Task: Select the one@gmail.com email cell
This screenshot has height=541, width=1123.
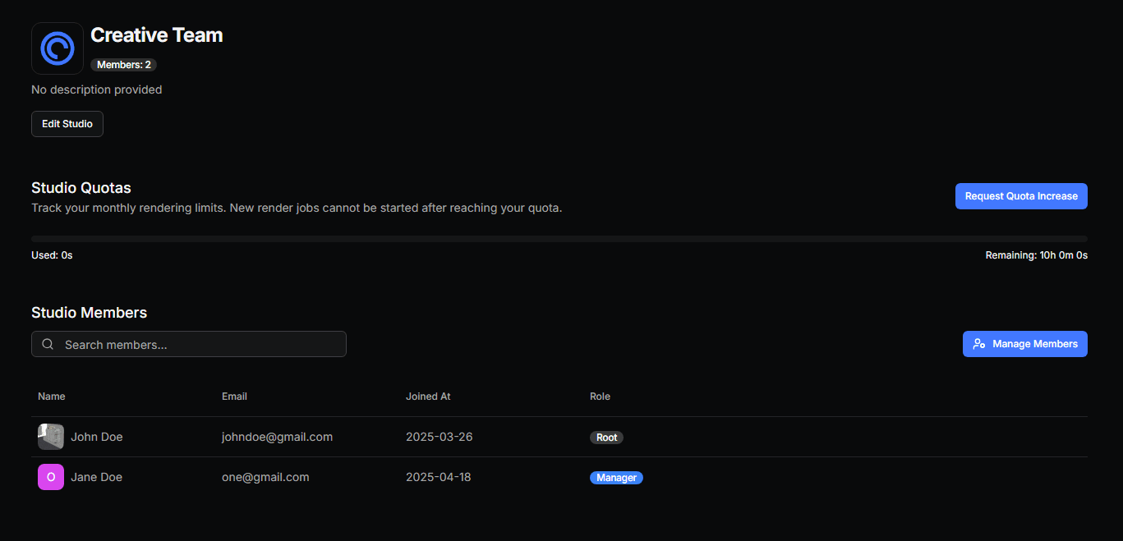Action: [x=265, y=477]
